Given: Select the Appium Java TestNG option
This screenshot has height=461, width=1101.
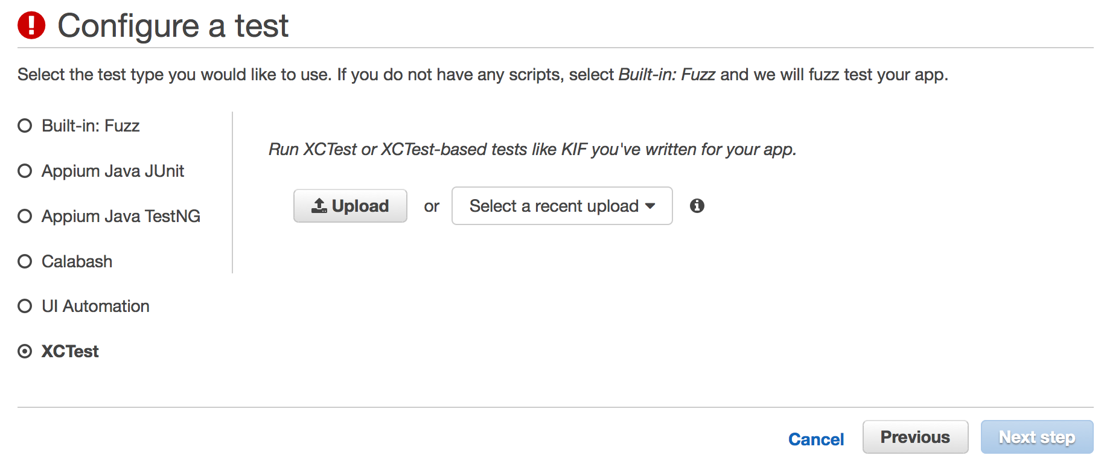Looking at the screenshot, I should (25, 216).
